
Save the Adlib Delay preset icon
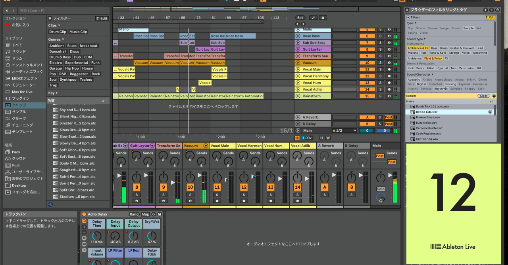[x=160, y=214]
